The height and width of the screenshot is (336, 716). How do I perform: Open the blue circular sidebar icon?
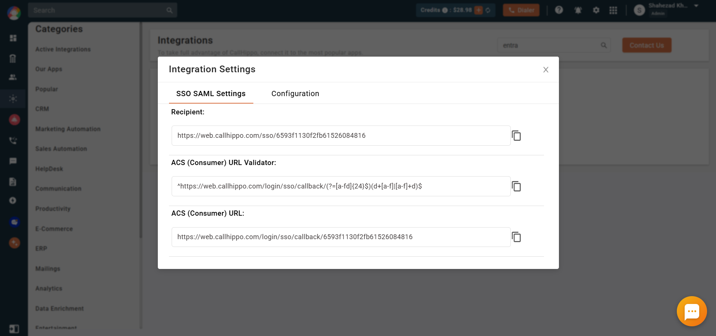(14, 222)
